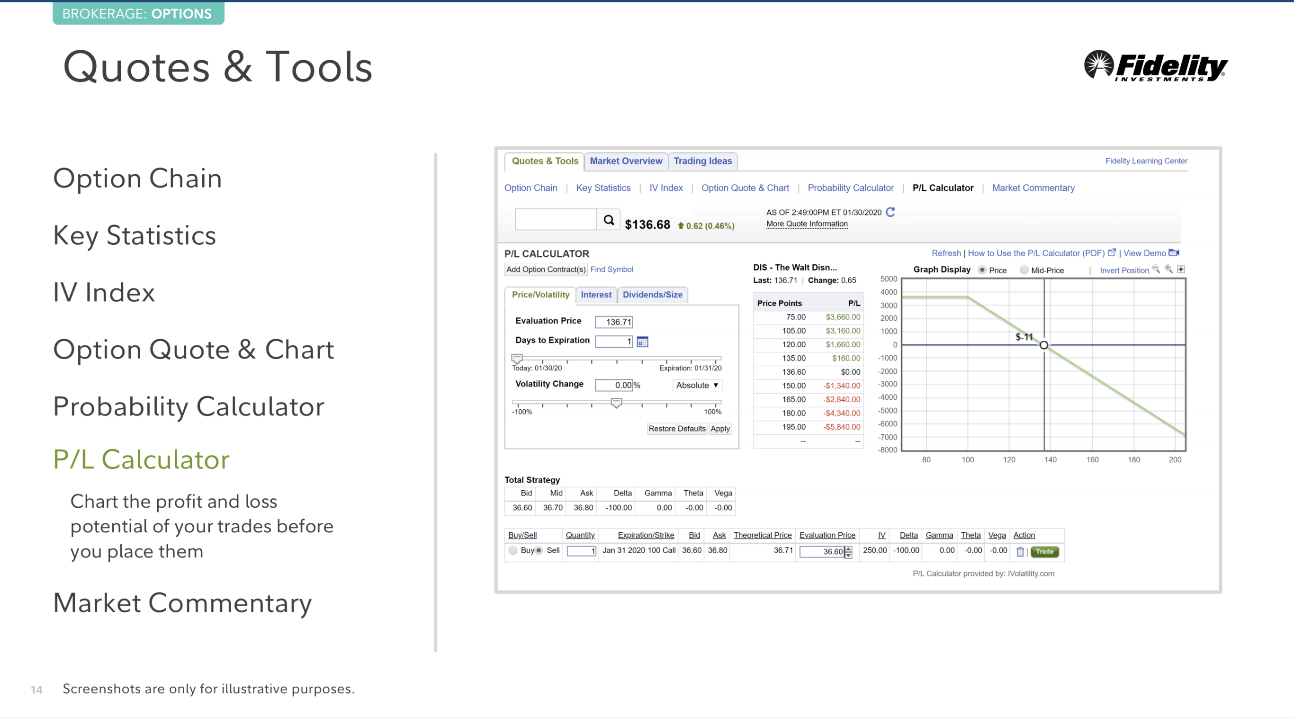Open the Market Overview tab
This screenshot has height=719, width=1294.
(x=625, y=161)
